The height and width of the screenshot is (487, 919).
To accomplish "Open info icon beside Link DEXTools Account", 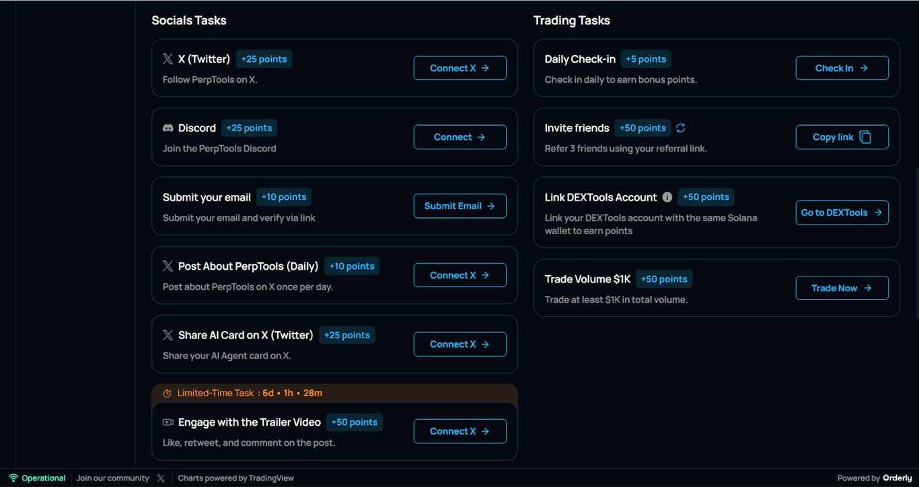I will pyautogui.click(x=667, y=197).
